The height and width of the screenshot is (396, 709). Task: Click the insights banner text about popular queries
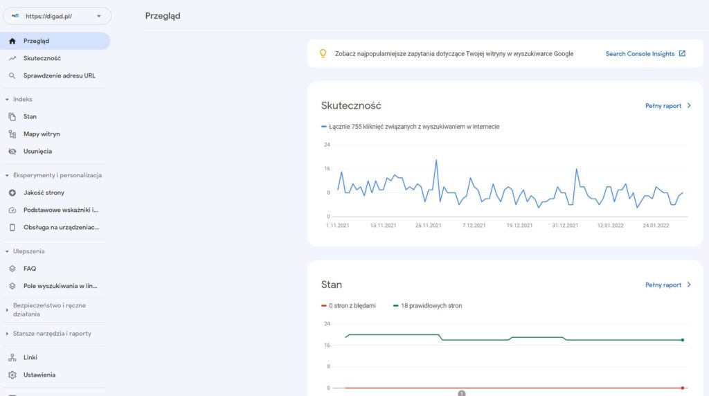pos(454,54)
